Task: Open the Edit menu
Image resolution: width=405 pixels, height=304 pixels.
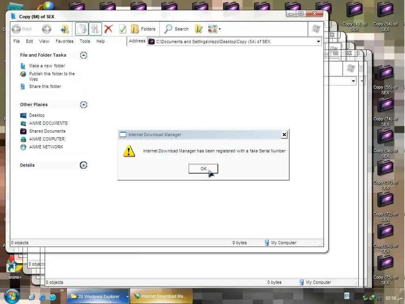Action: click(29, 41)
